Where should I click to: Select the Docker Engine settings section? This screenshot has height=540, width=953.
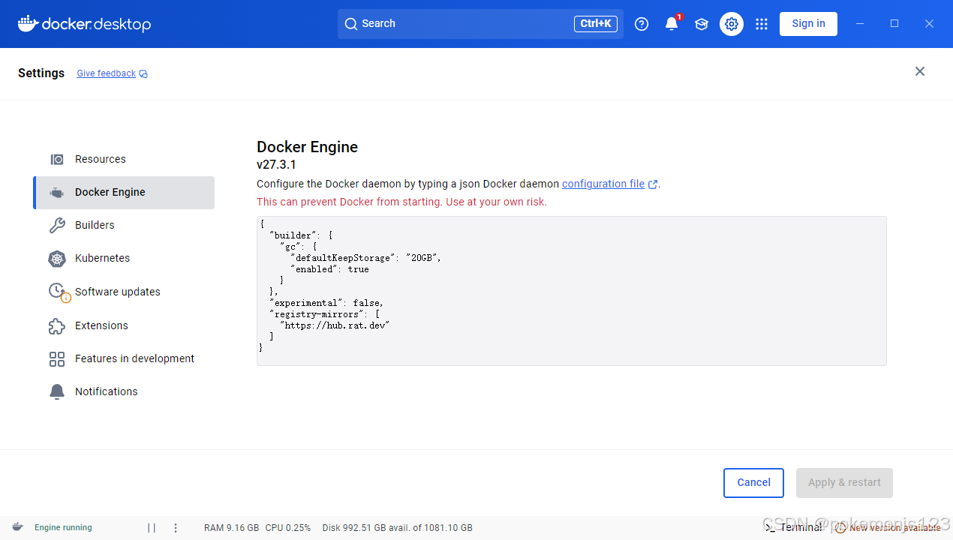(x=124, y=192)
